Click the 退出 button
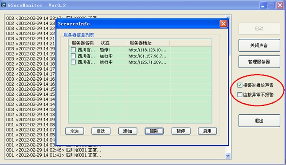 pos(259,120)
